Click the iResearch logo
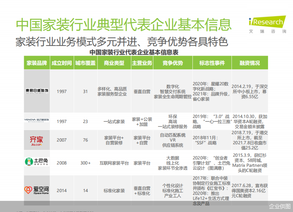The height and width of the screenshot is (212, 293). point(267,25)
